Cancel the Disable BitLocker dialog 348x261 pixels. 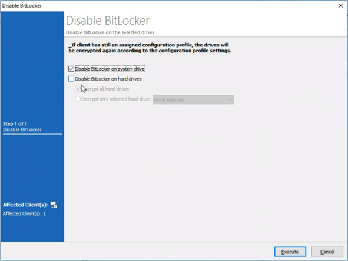(x=327, y=252)
